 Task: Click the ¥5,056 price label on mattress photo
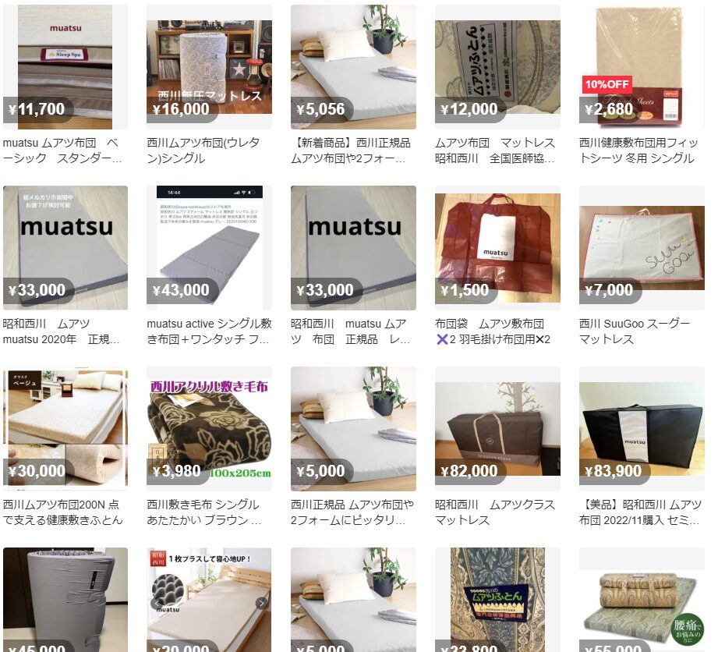click(x=320, y=109)
